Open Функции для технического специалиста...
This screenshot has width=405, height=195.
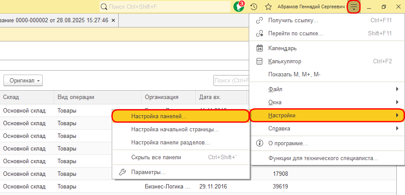327,158
